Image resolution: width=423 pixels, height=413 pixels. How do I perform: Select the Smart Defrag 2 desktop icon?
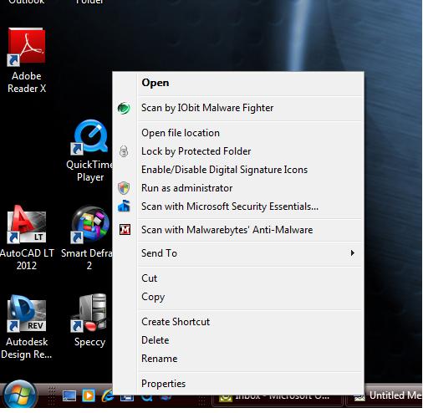point(88,237)
